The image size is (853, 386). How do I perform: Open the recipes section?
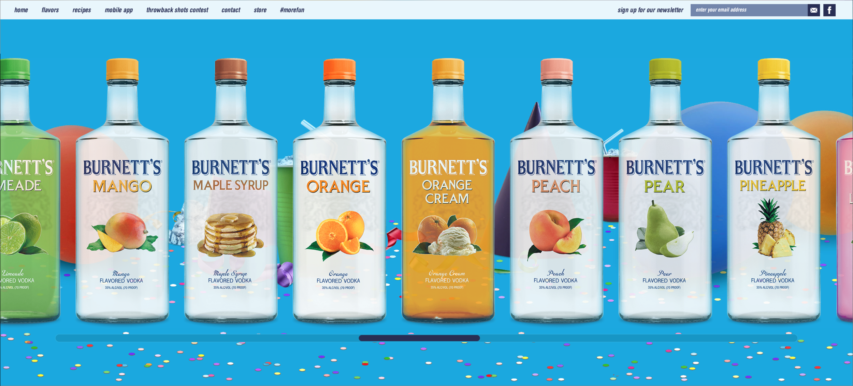tap(82, 10)
